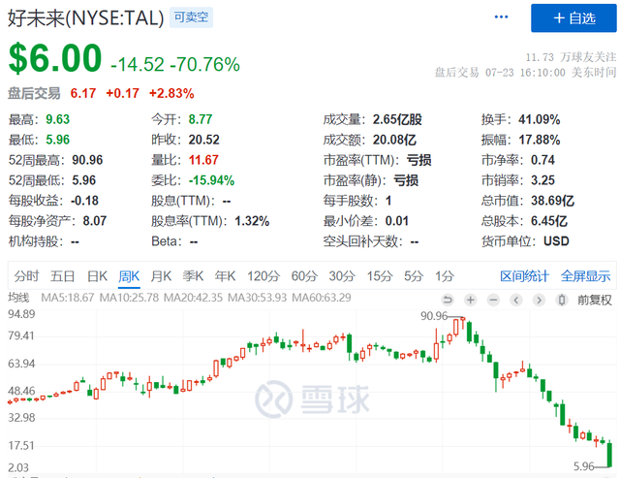Click the 换手 41.09% value
The image size is (620, 478).
click(539, 119)
